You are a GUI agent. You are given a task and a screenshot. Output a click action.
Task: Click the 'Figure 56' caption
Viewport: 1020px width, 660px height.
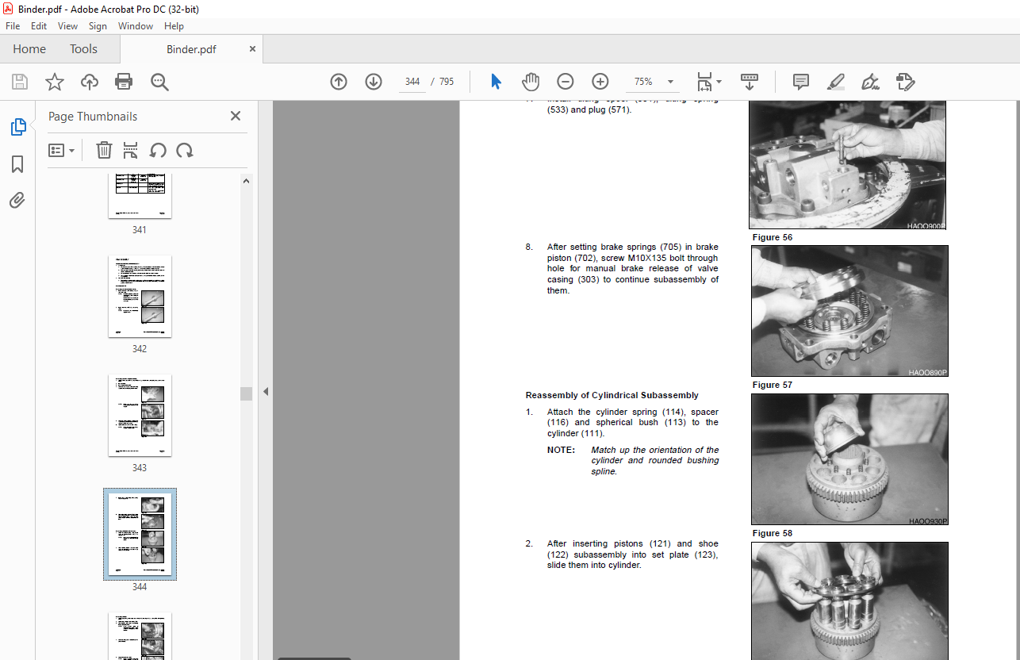point(773,237)
